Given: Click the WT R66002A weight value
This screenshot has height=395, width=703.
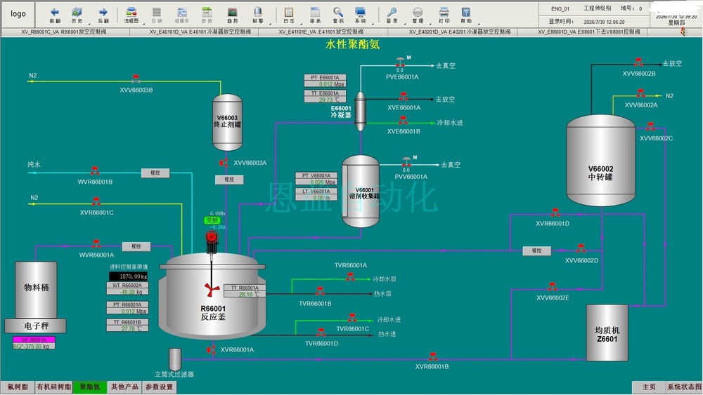Looking at the screenshot, I should (127, 292).
